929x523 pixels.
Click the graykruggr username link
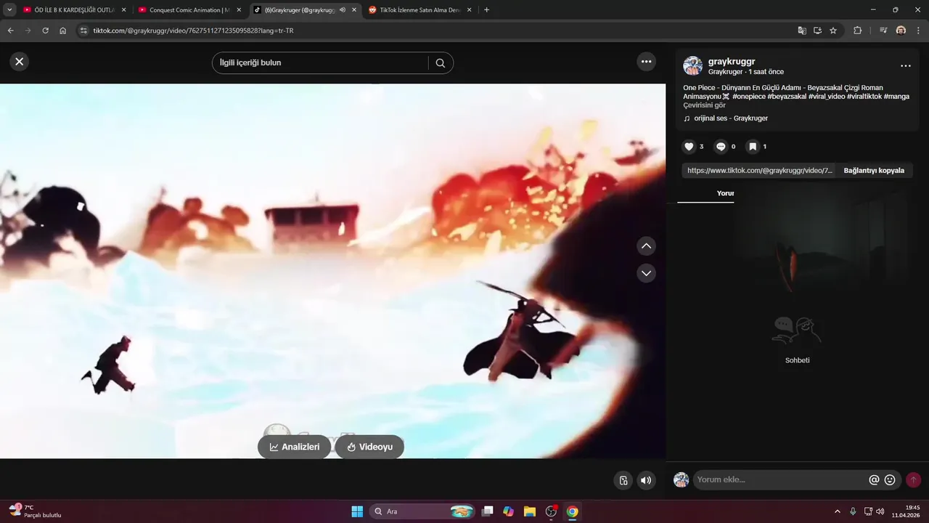[732, 62]
